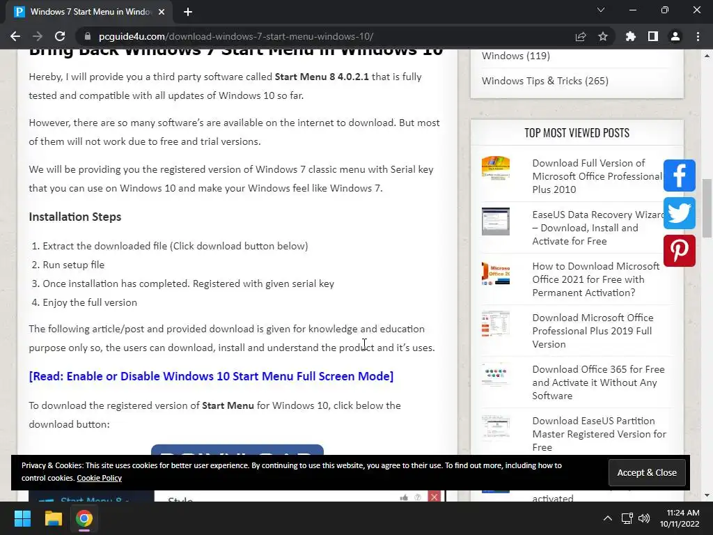Viewport: 713px width, 535px height.
Task: Expand the tab search chevron
Action: point(601,10)
